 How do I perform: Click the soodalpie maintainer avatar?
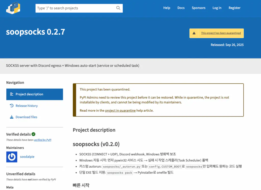tap(11, 157)
